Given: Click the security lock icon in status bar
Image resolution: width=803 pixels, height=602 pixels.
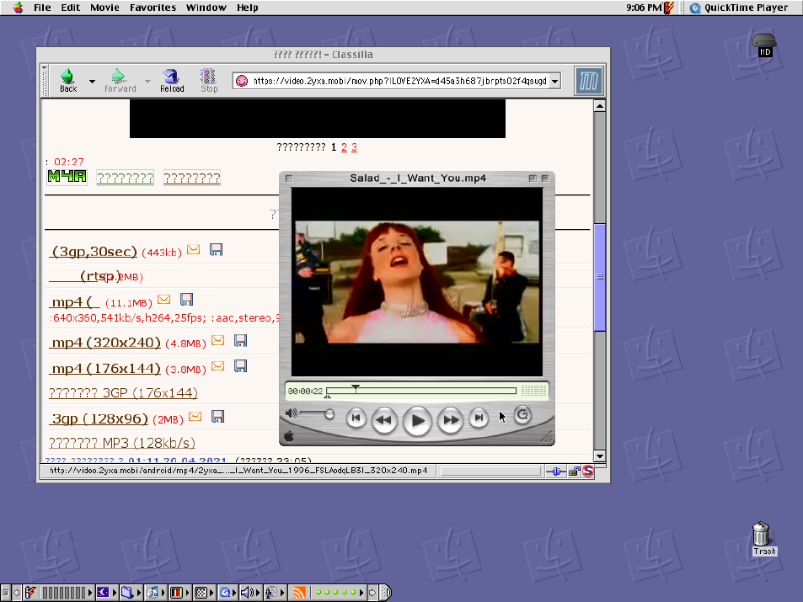Looking at the screenshot, I should coord(574,471).
